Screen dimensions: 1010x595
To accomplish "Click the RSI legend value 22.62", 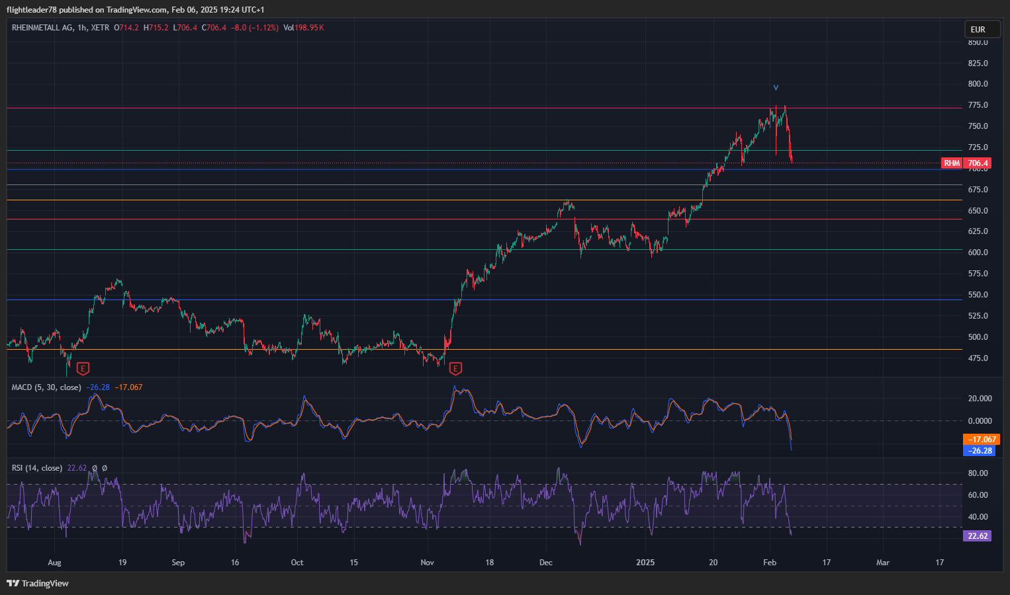I will (x=77, y=468).
